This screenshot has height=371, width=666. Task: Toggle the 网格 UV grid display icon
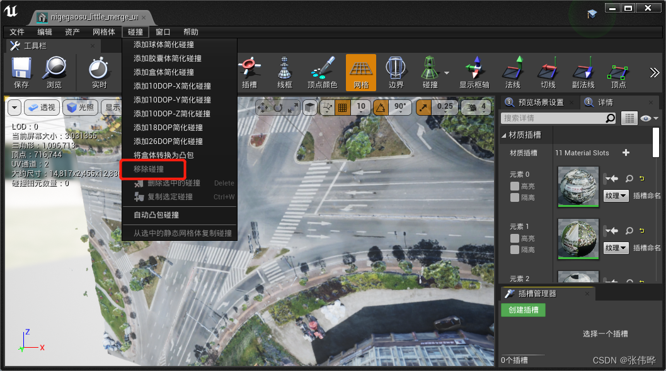click(360, 70)
